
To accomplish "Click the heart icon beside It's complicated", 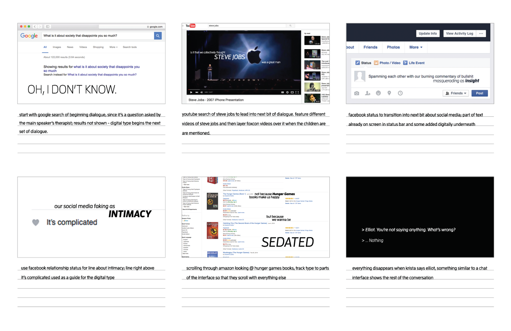I will 36,222.
